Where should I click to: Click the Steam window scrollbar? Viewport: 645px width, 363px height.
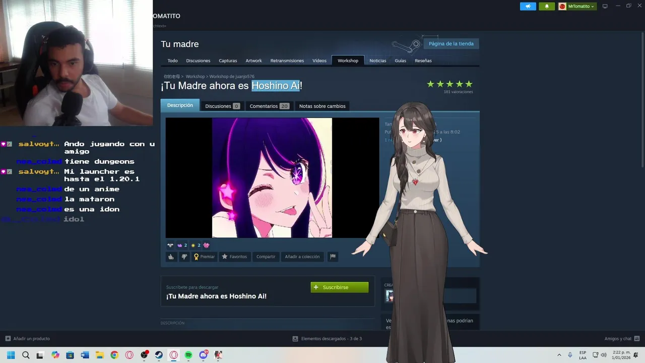(642, 101)
